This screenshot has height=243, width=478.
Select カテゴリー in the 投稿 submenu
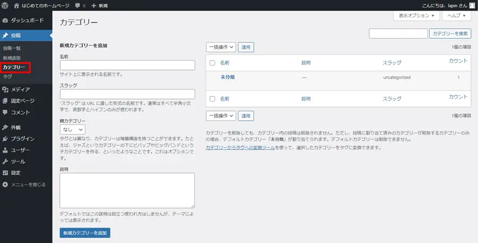coord(14,67)
